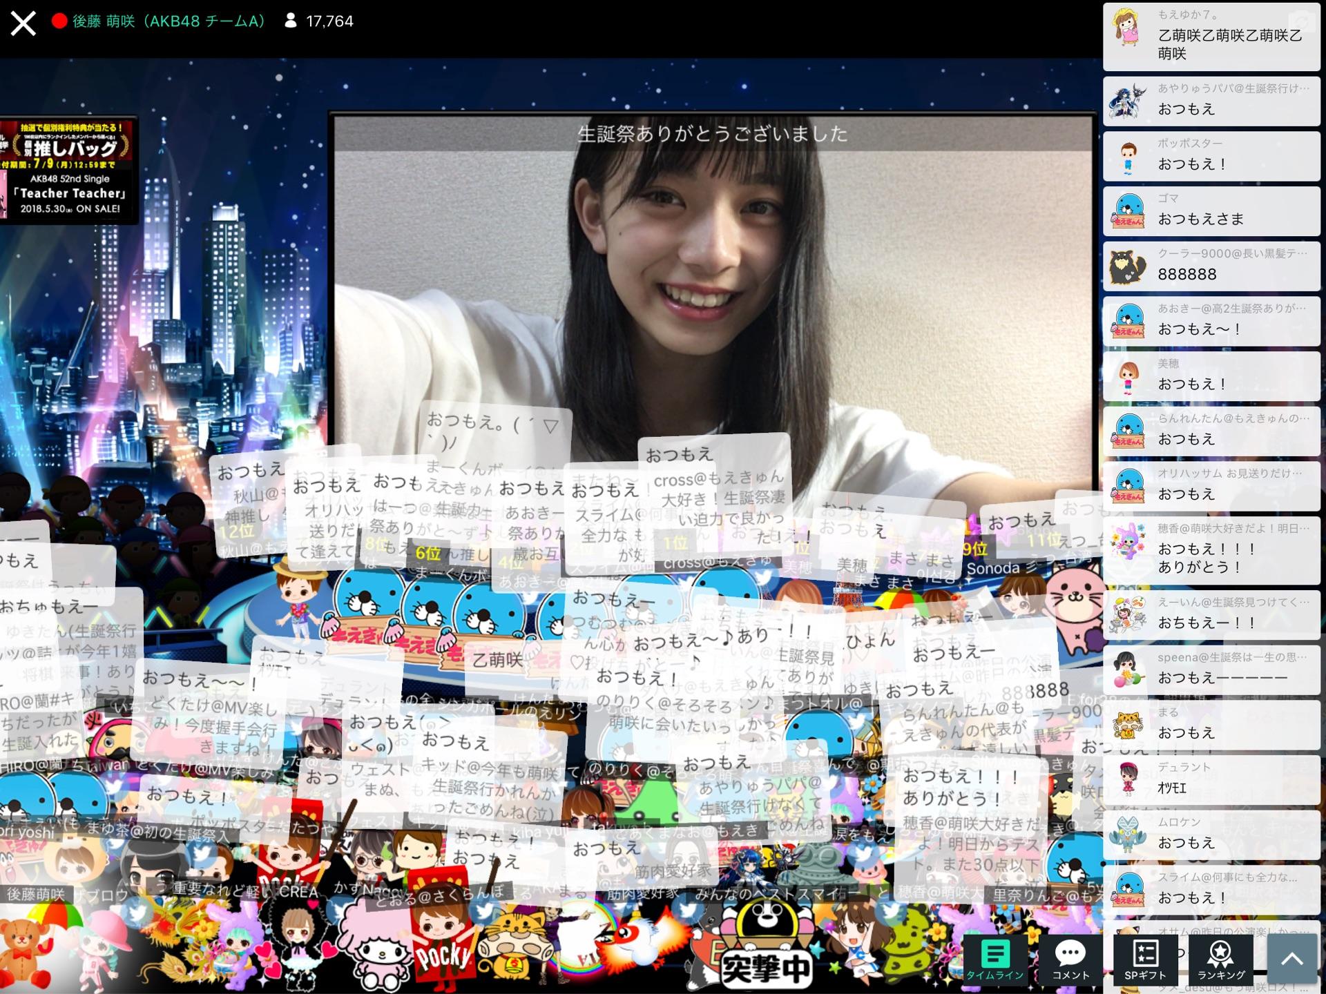Open the コメント comment tab
The width and height of the screenshot is (1326, 994).
click(x=1070, y=960)
